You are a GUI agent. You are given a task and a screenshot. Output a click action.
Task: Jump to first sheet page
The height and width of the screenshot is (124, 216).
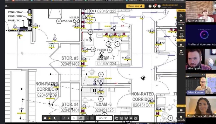point(64,118)
